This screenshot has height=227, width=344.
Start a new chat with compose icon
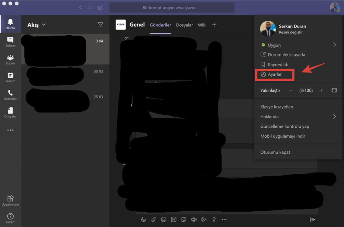100,8
